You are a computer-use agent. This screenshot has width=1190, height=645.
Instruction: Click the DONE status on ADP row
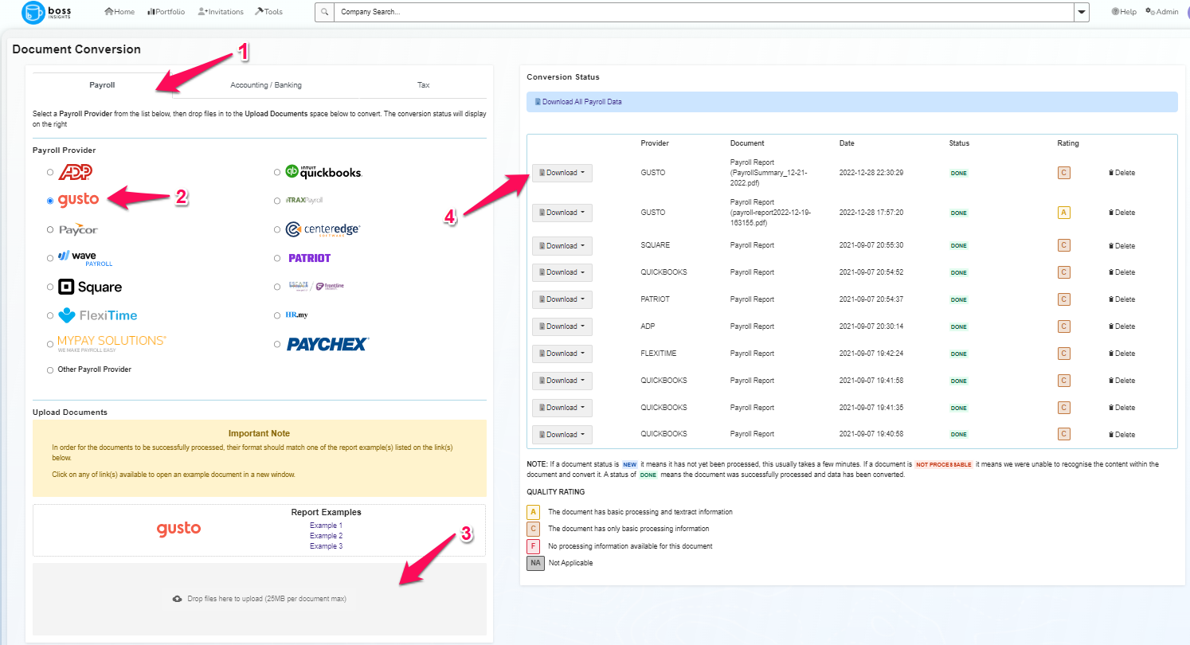point(958,326)
